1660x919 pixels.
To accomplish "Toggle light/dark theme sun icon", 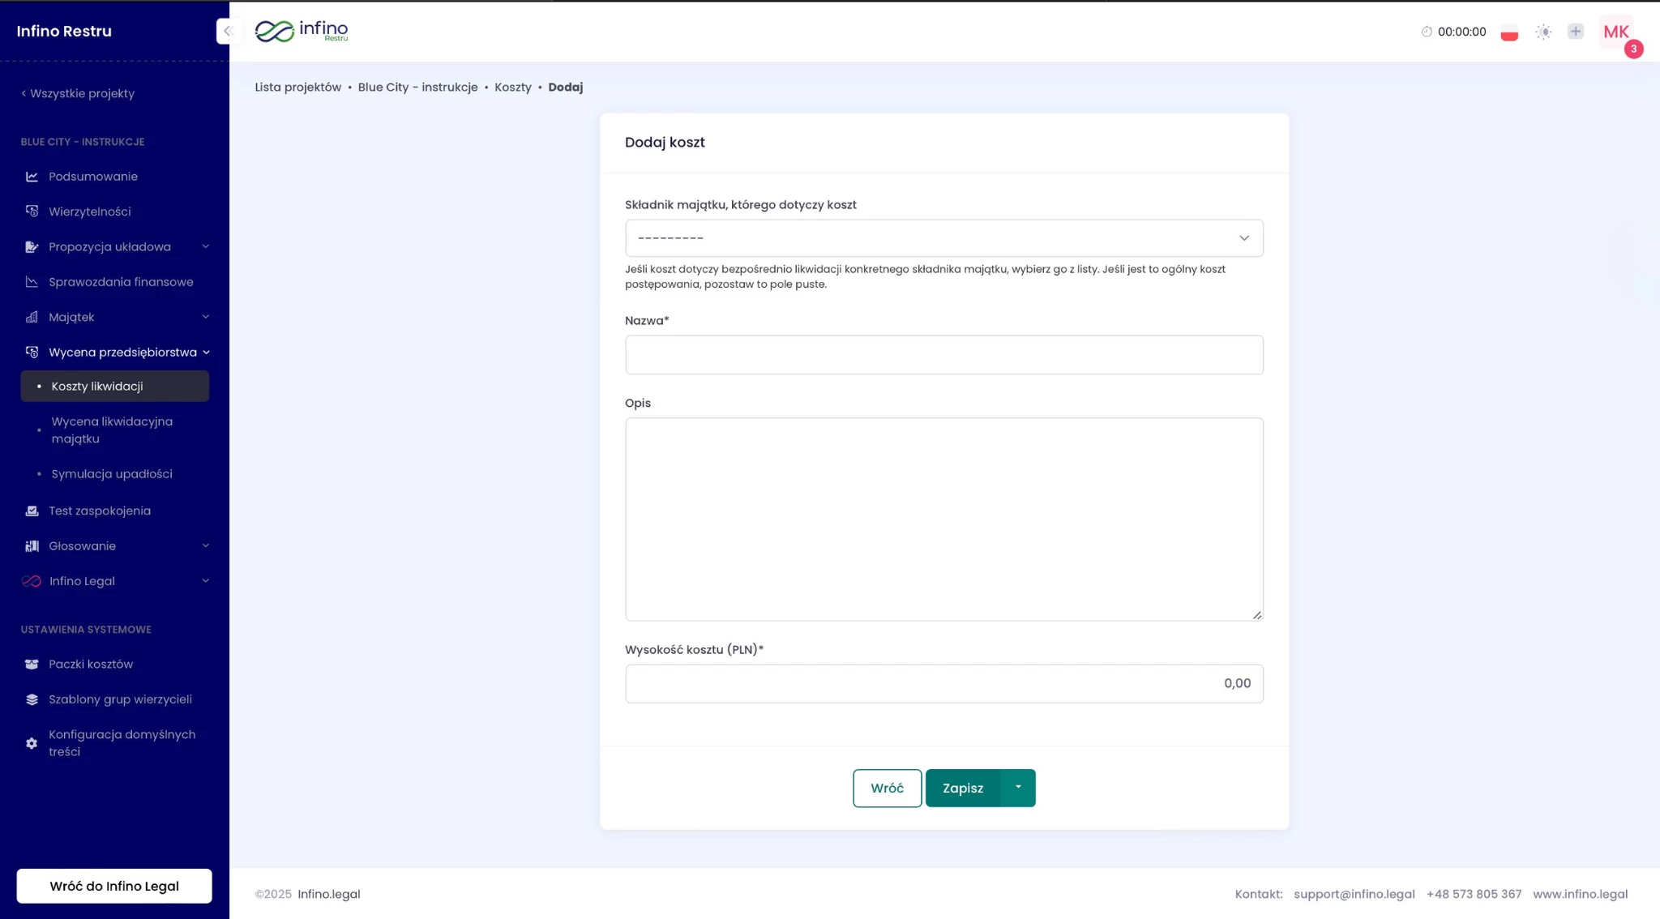I will click(x=1543, y=32).
